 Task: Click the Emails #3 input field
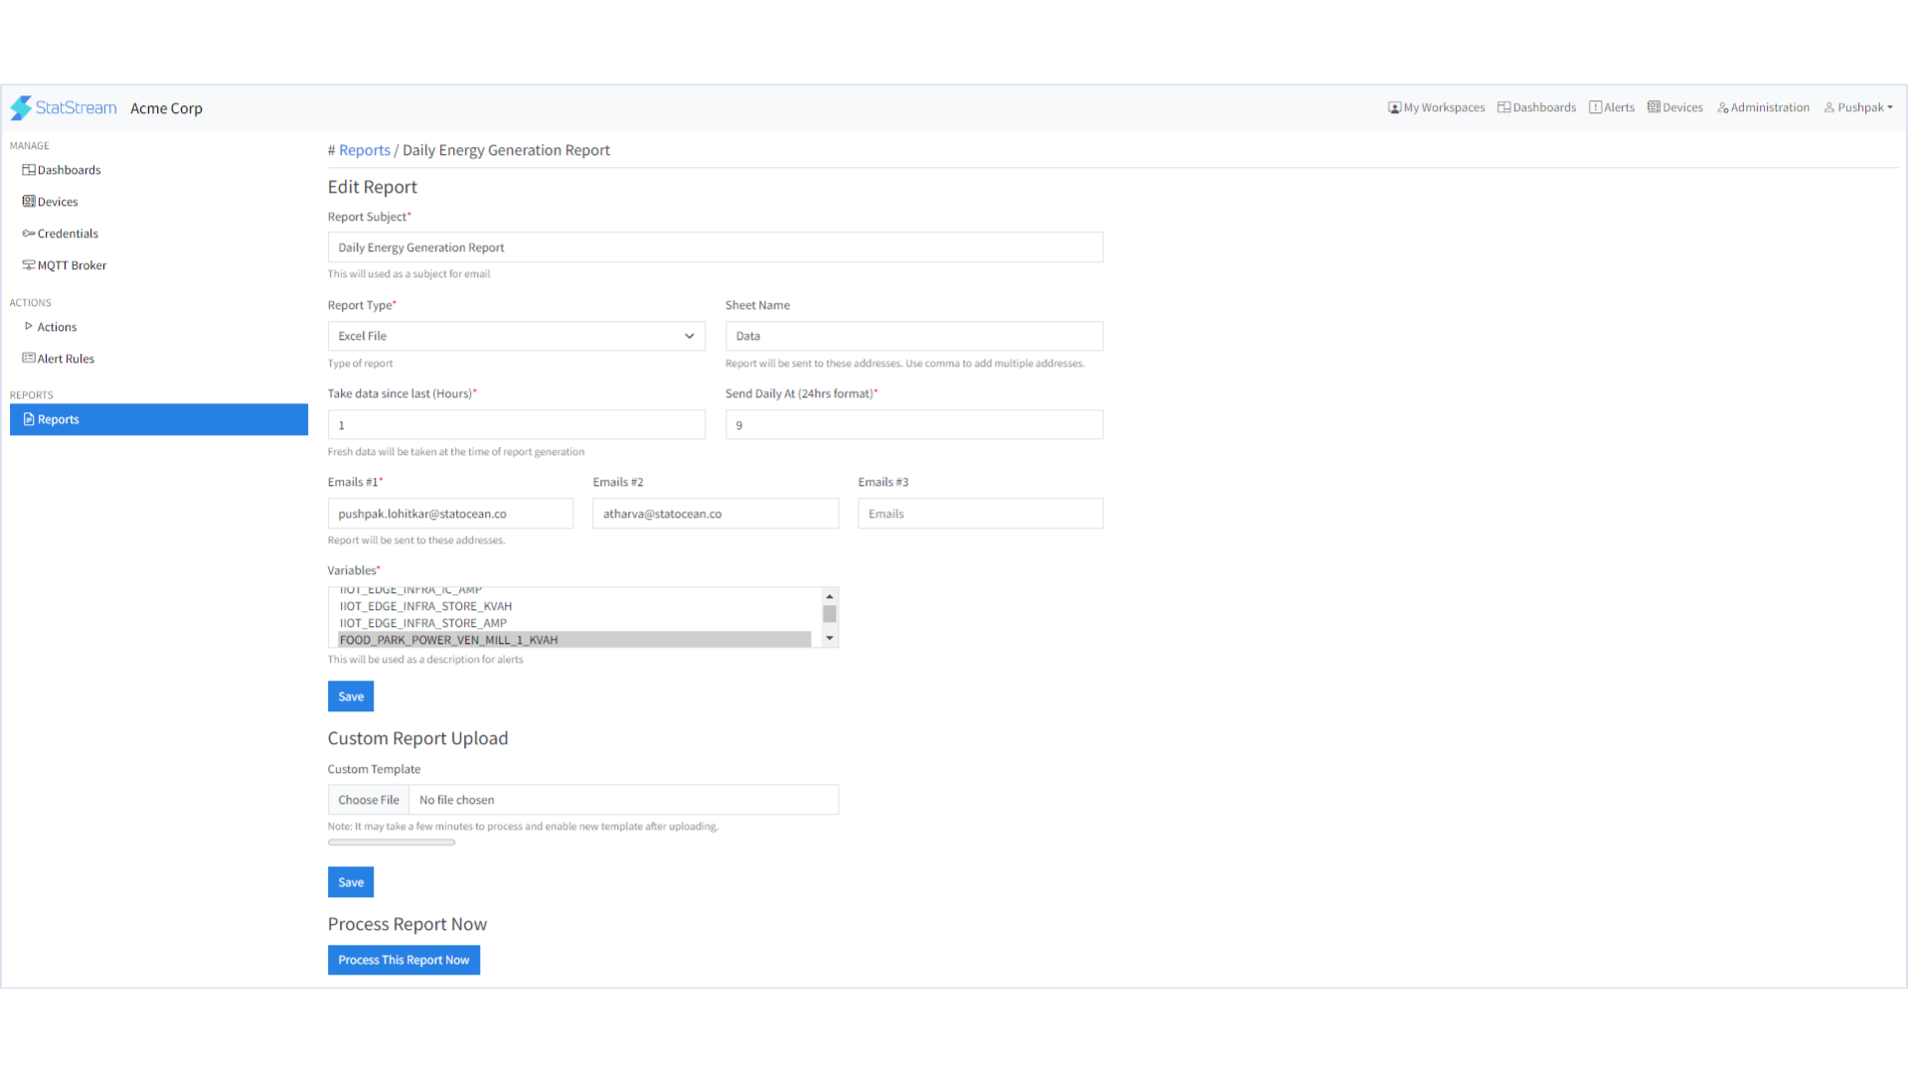pyautogui.click(x=980, y=514)
